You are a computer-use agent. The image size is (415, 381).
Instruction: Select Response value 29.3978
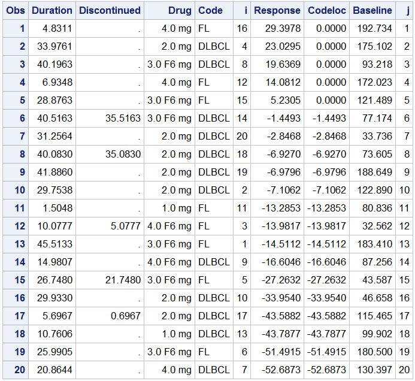283,29
